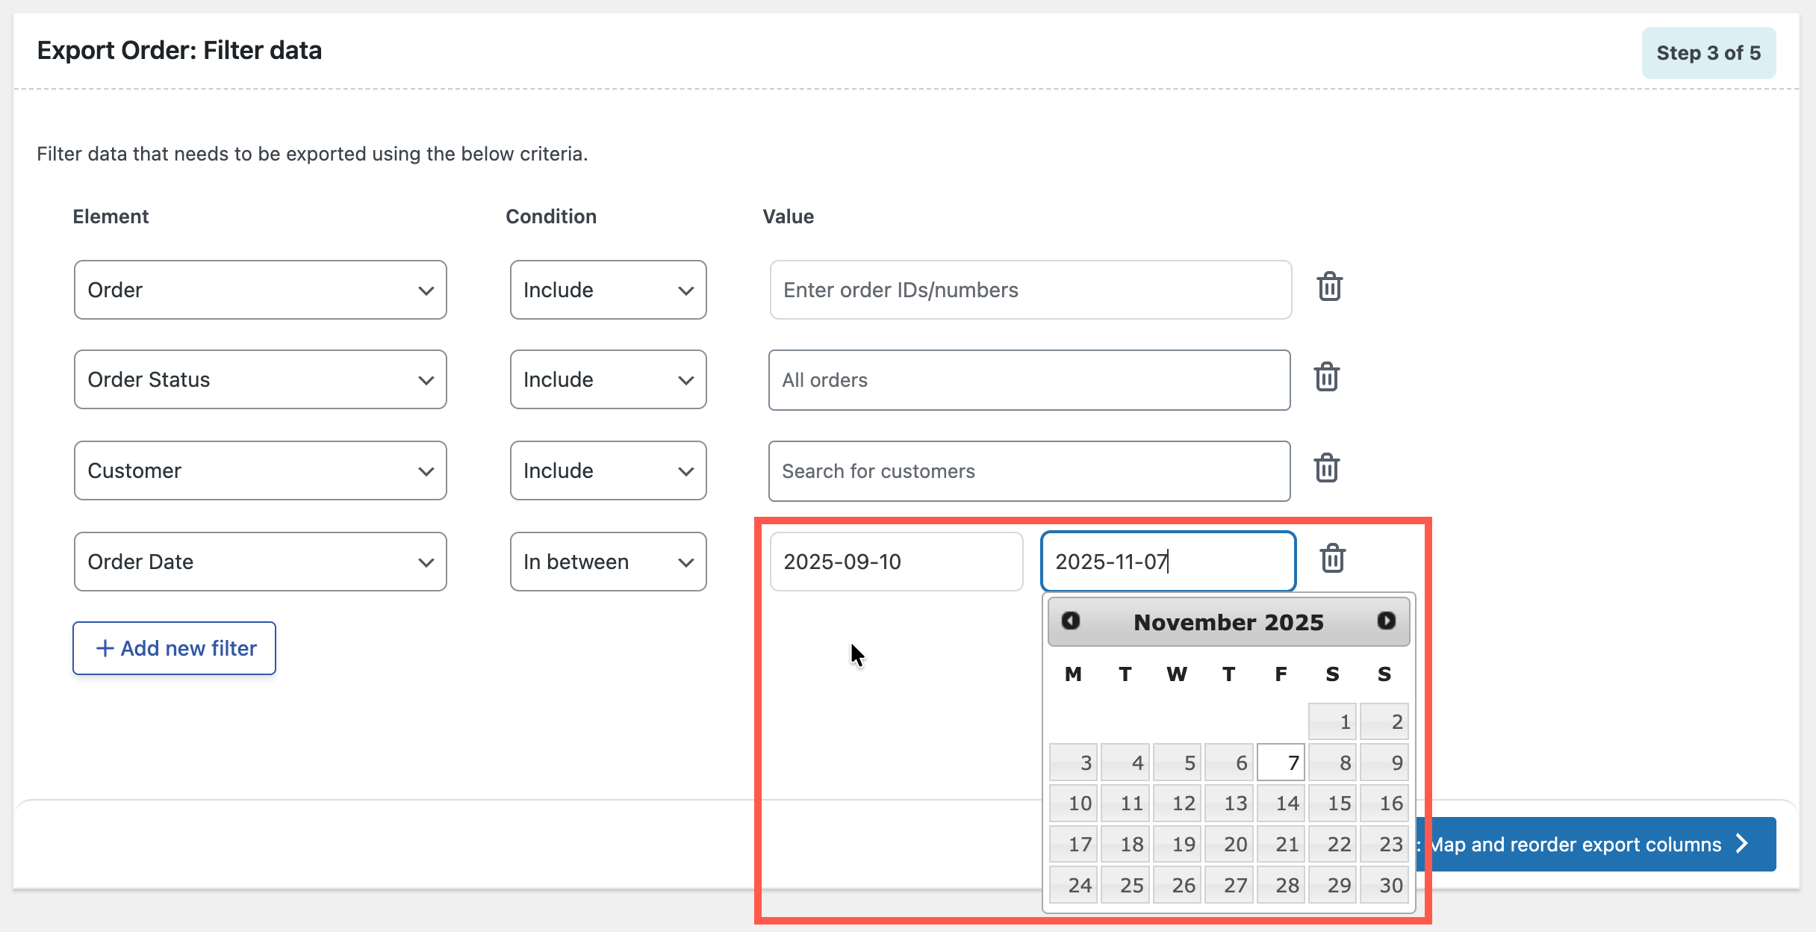Screen dimensions: 1816x932
Task: Focus the All orders status field
Action: 1029,379
